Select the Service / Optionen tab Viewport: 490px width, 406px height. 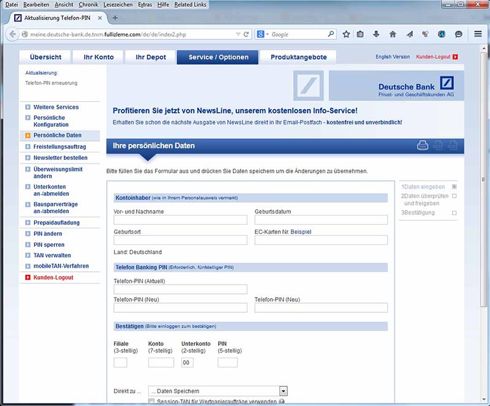(218, 57)
